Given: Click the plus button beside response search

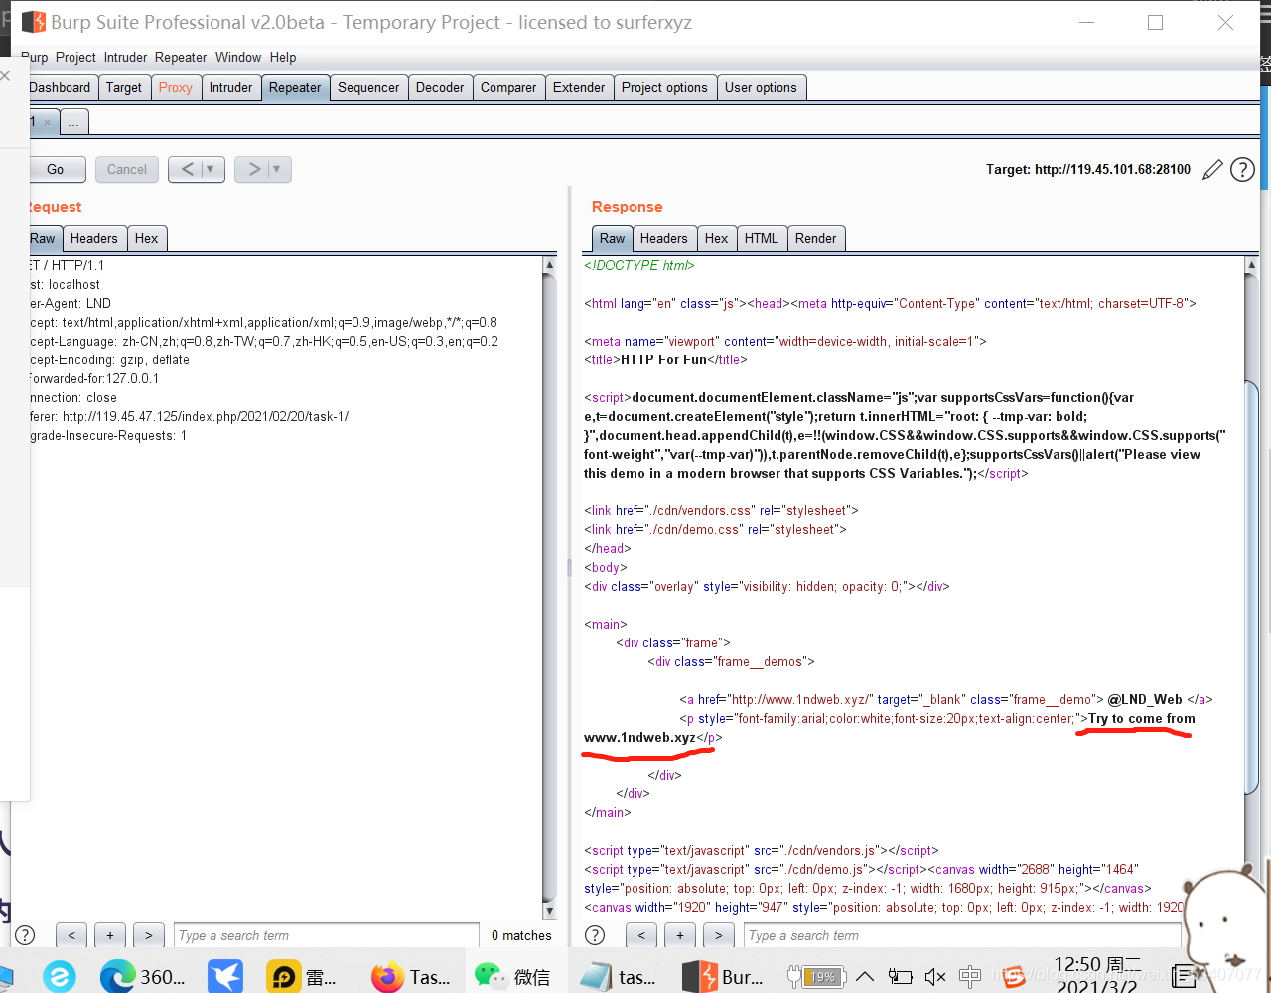Looking at the screenshot, I should [x=680, y=935].
